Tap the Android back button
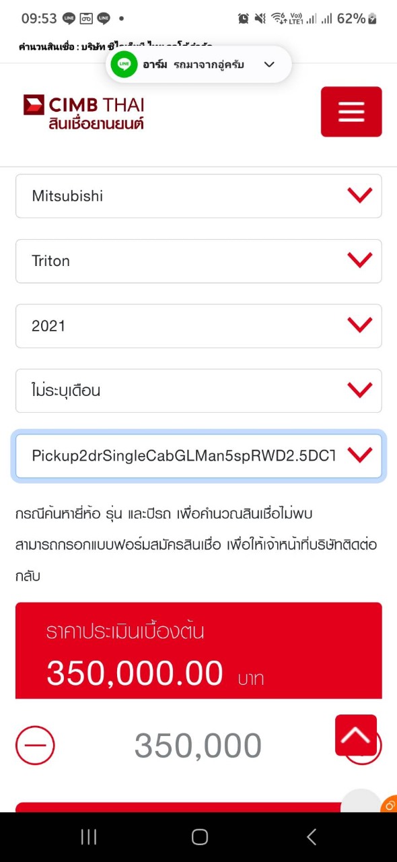 [x=311, y=836]
